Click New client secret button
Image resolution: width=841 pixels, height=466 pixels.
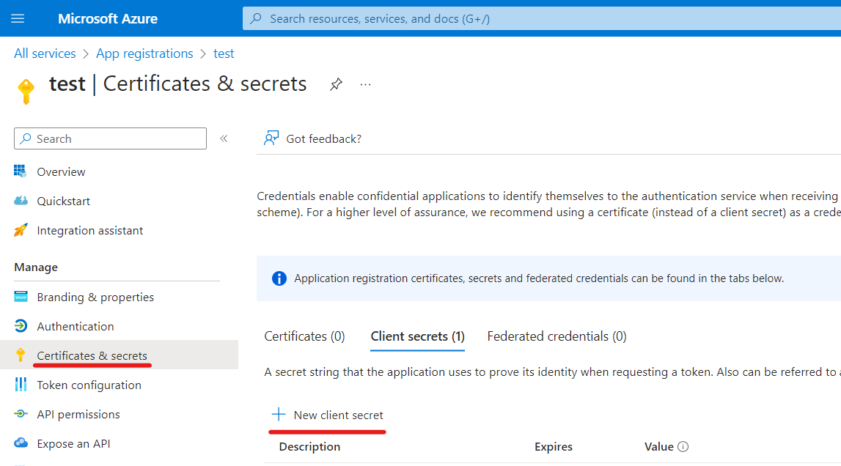tap(328, 415)
